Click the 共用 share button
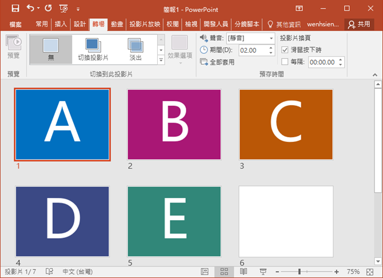 [359, 25]
